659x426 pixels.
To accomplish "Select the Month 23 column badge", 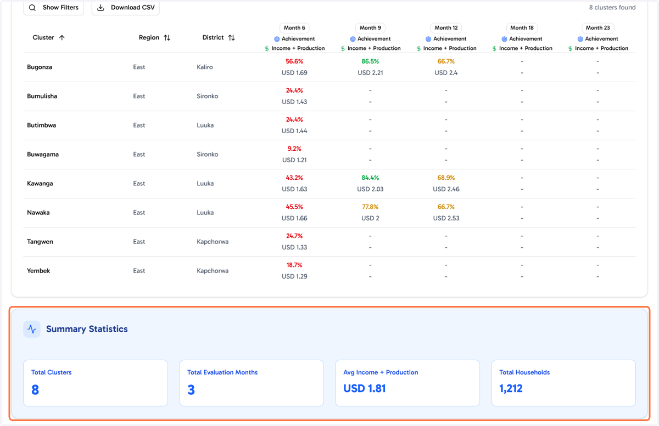I will [598, 28].
